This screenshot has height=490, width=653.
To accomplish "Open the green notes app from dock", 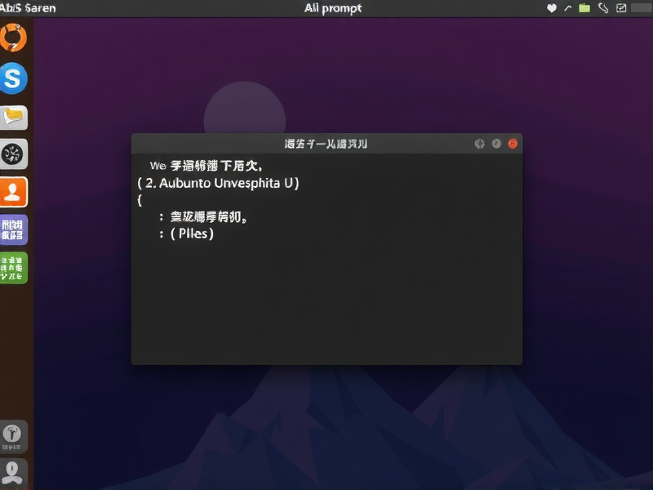I will click(14, 267).
